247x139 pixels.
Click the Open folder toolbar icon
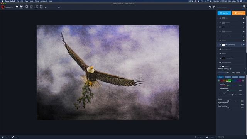(17, 7)
